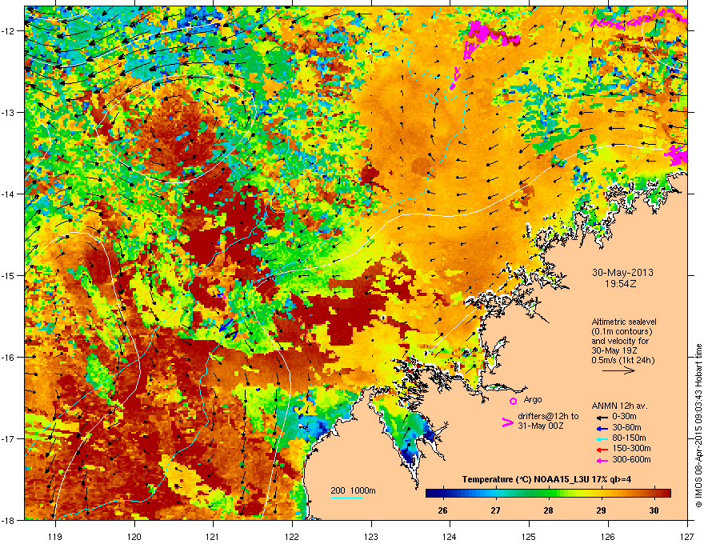704x544 pixels.
Task: Click the colorbar tick label '29'
Action: [601, 510]
